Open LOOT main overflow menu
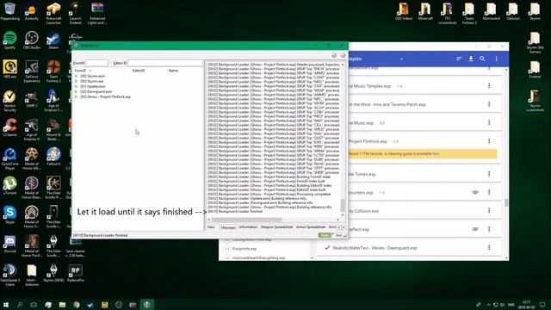Screen dimensions: 551x310 click(x=496, y=59)
